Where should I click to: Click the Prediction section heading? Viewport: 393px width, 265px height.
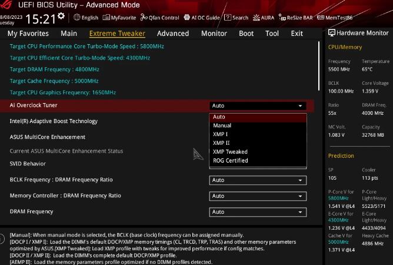pos(341,156)
